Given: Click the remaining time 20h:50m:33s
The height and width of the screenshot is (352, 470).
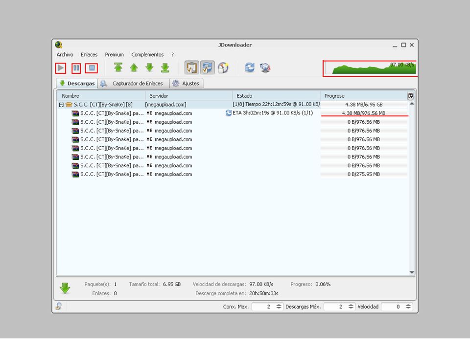Looking at the screenshot, I should click(264, 294).
